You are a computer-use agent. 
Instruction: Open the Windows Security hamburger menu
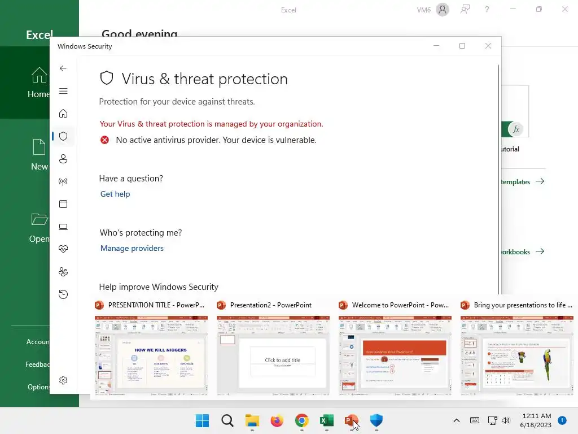click(x=63, y=91)
